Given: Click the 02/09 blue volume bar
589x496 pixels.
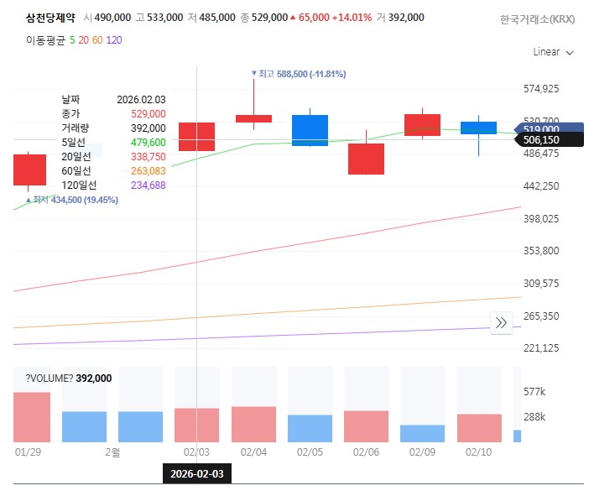Looking at the screenshot, I should [422, 433].
